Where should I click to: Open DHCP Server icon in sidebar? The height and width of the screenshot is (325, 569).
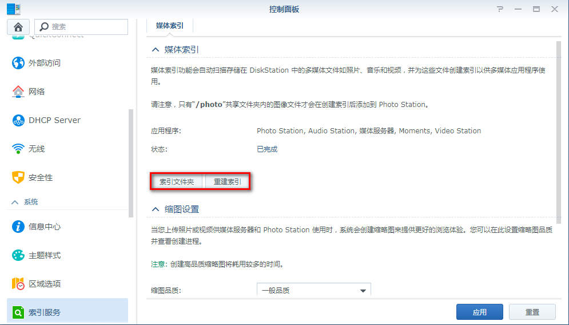pyautogui.click(x=18, y=120)
